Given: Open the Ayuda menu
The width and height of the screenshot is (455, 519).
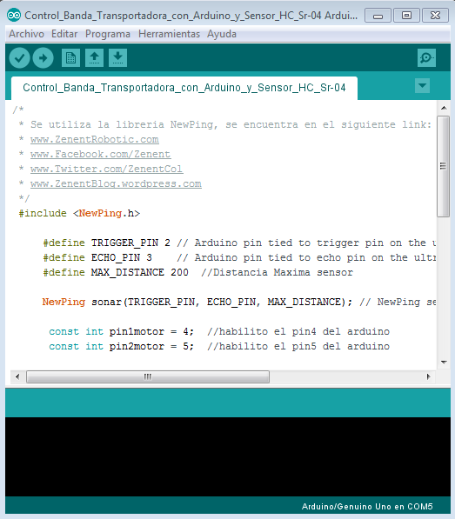Looking at the screenshot, I should click(x=222, y=34).
